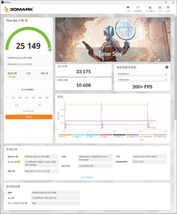This screenshot has height=214, width=177.
Task: Click DISPLAY1 LEN L28u-35 monitor field
Action: tap(55, 198)
